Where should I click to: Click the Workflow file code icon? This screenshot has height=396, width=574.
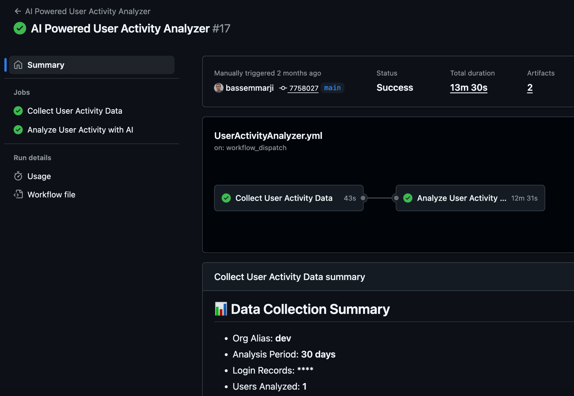18,195
